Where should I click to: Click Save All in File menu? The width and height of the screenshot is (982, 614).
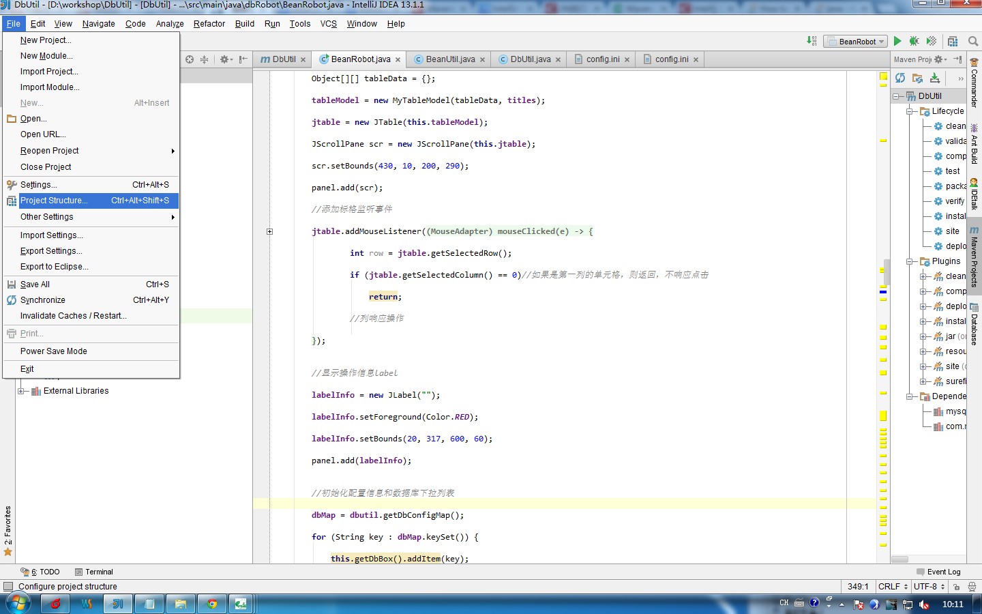[91, 284]
